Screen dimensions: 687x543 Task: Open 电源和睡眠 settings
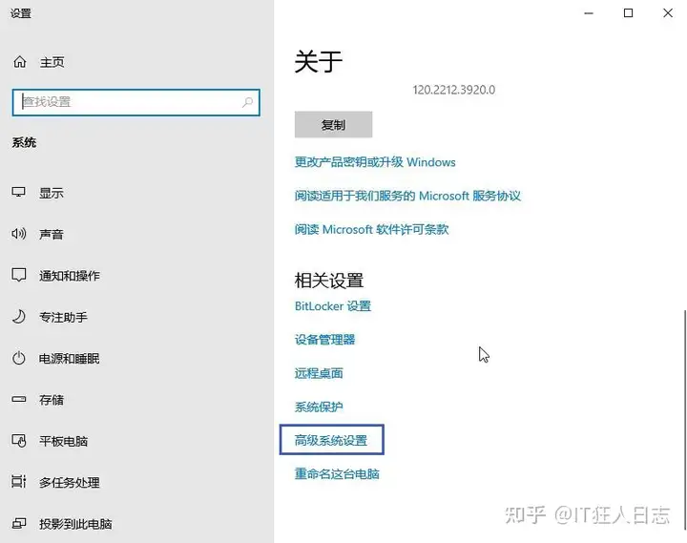coord(70,358)
